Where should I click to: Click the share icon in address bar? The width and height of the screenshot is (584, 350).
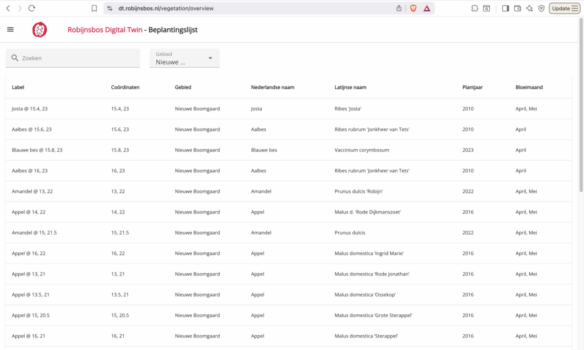(x=399, y=9)
